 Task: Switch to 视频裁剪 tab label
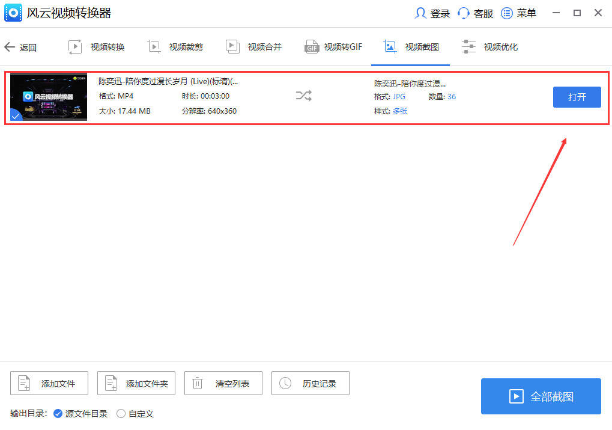coord(186,47)
